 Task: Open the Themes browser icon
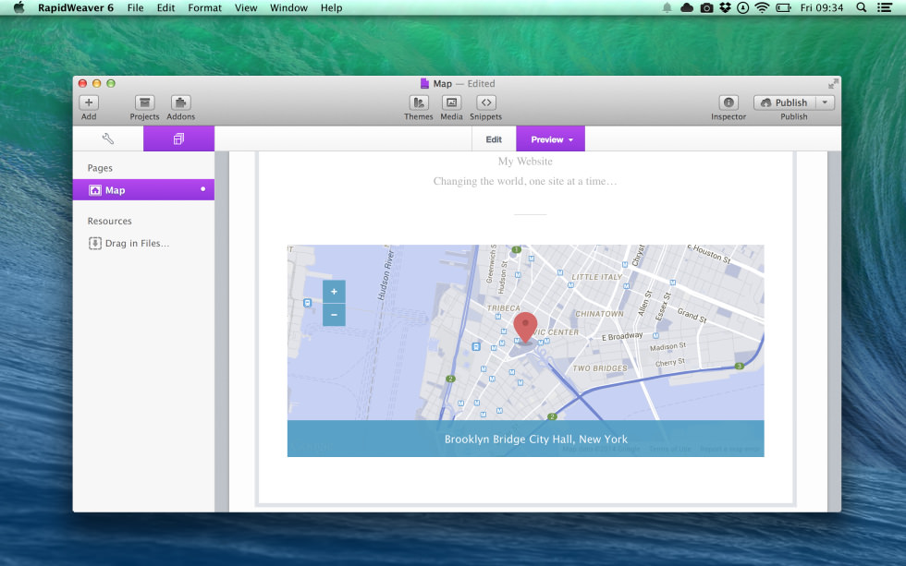(x=418, y=102)
